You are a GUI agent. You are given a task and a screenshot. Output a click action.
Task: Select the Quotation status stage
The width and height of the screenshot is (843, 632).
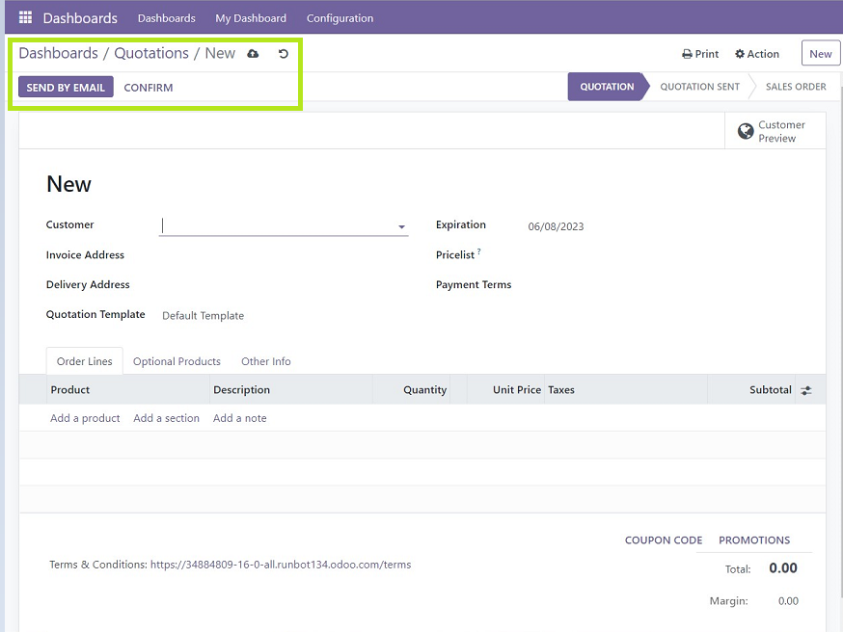click(607, 87)
